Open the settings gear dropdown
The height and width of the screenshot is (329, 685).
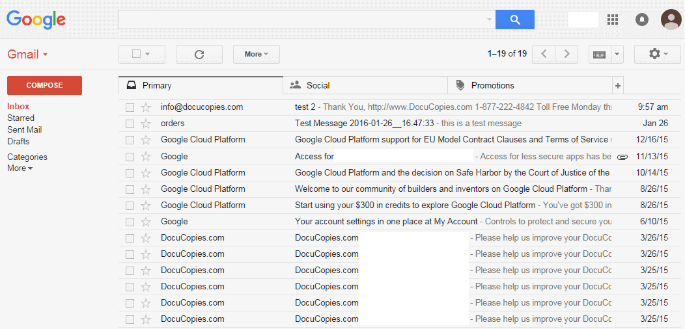click(658, 54)
